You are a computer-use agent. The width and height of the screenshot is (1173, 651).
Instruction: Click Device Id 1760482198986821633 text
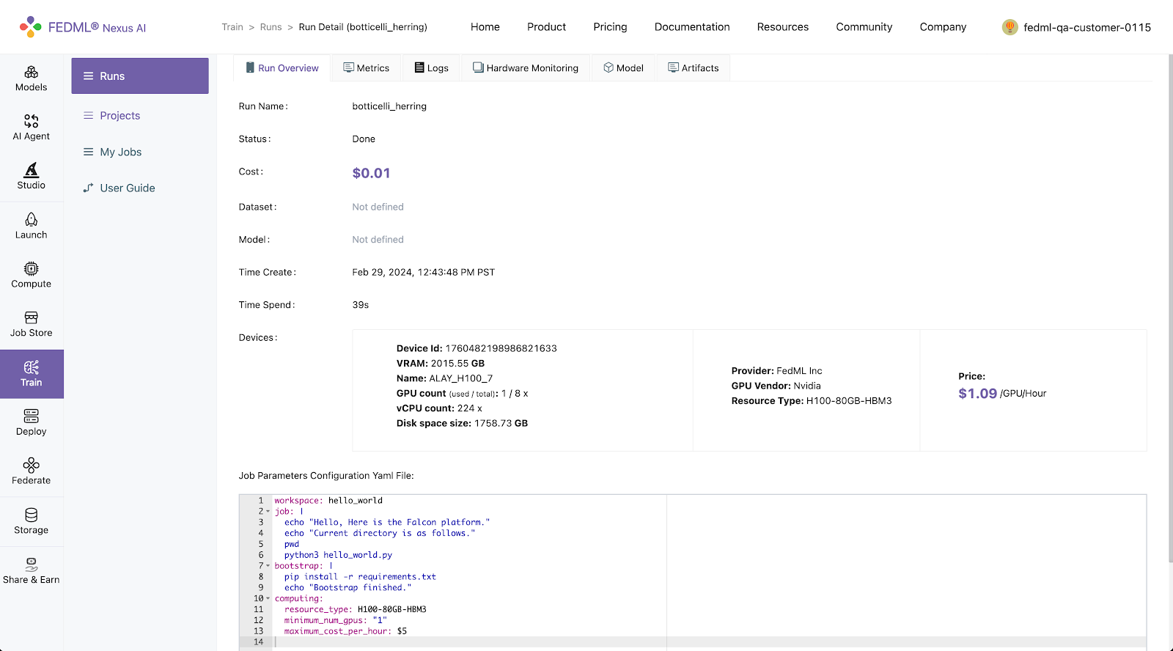coord(477,348)
